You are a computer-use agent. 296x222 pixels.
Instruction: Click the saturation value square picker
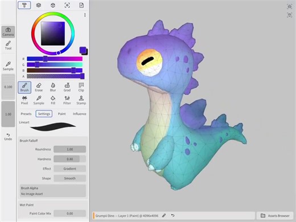tap(53, 34)
